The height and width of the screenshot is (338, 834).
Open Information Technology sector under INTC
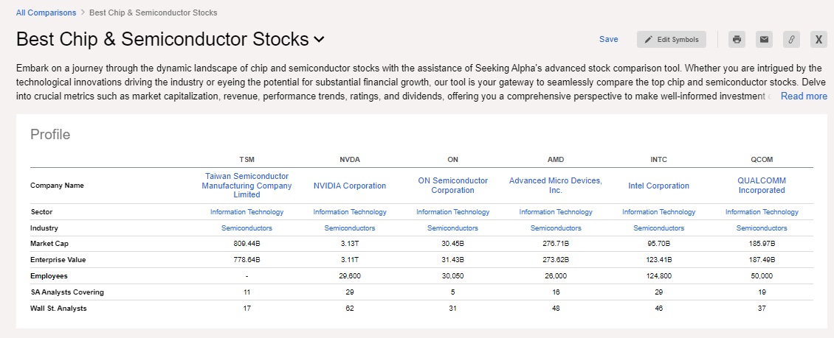[x=658, y=212]
